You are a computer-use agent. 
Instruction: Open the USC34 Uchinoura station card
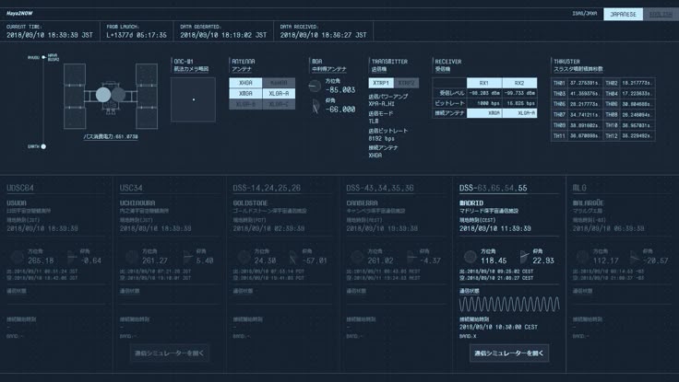coord(170,272)
